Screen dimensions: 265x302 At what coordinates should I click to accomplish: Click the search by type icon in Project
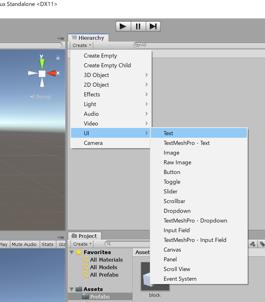pos(253,244)
